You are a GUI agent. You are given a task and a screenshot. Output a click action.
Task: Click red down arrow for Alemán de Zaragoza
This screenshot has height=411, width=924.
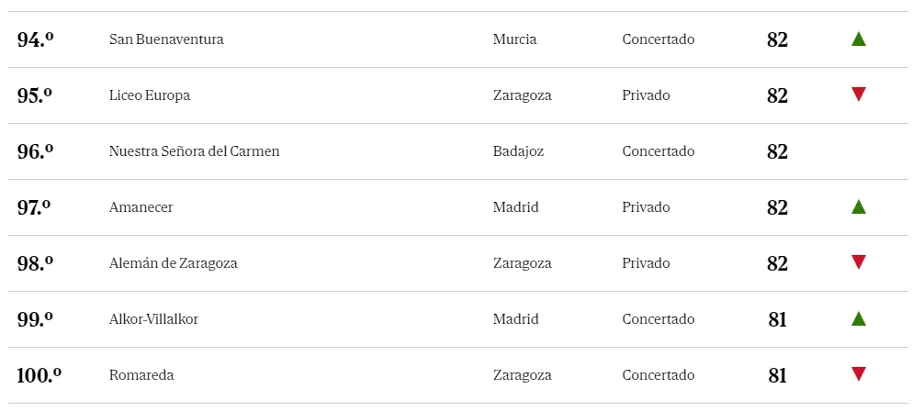pyautogui.click(x=859, y=262)
